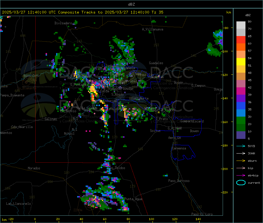
Task: Click the 'Salinas' map label
Action: click(51, 119)
